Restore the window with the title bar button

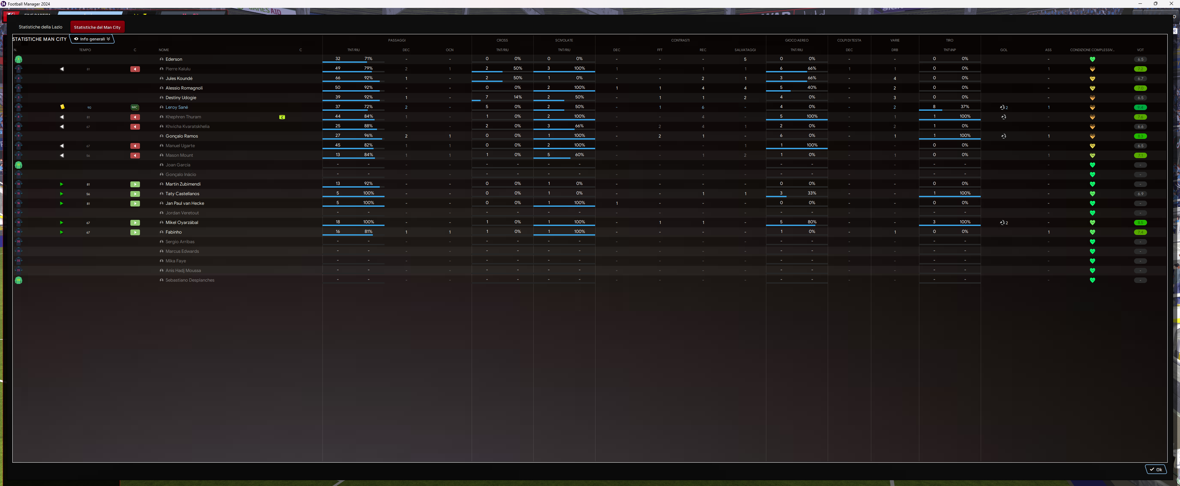1155,4
